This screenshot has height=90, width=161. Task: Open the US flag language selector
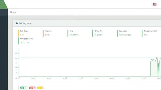coord(154,4)
